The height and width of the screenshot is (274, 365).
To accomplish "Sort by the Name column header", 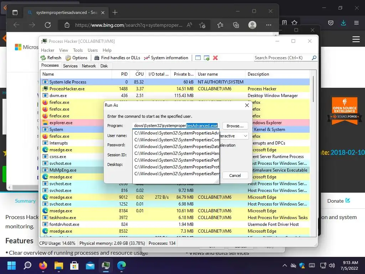I will point(76,74).
